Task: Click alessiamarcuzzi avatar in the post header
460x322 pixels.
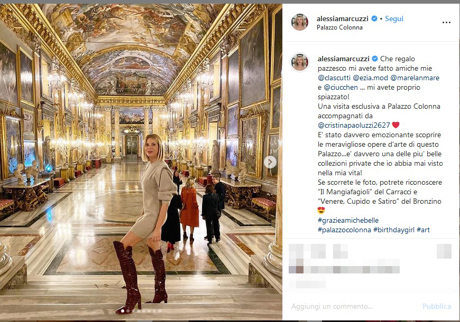Action: pos(299,22)
